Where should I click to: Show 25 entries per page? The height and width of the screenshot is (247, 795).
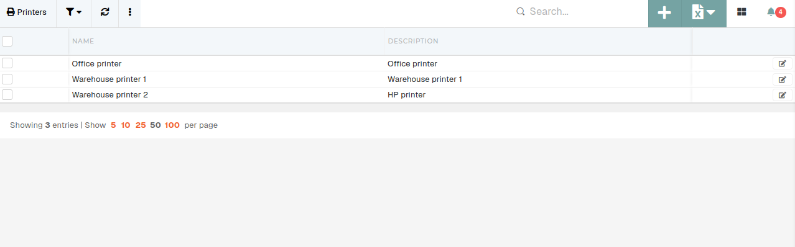pos(141,125)
